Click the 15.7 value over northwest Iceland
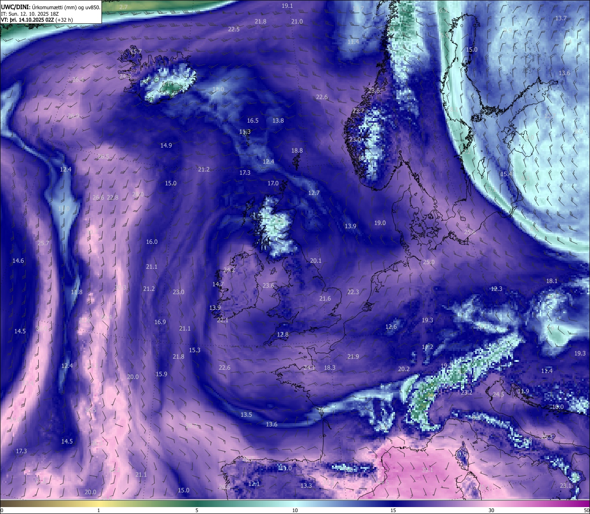Viewport: 590px width, 514px height. [136, 51]
